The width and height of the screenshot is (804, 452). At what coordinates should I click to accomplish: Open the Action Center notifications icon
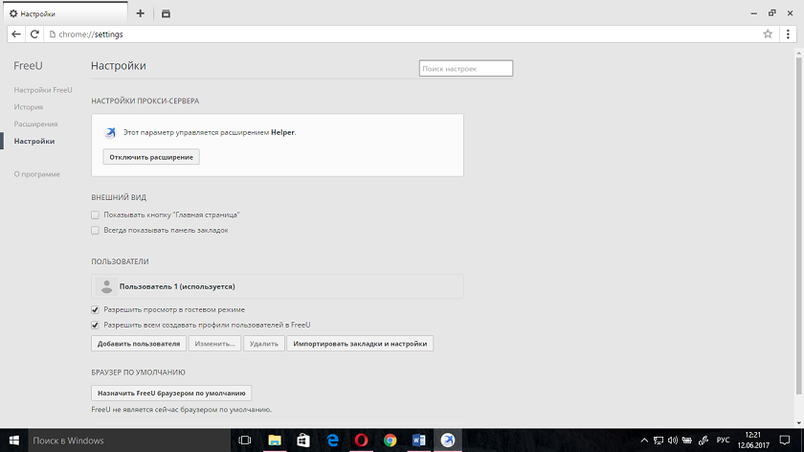click(x=785, y=441)
